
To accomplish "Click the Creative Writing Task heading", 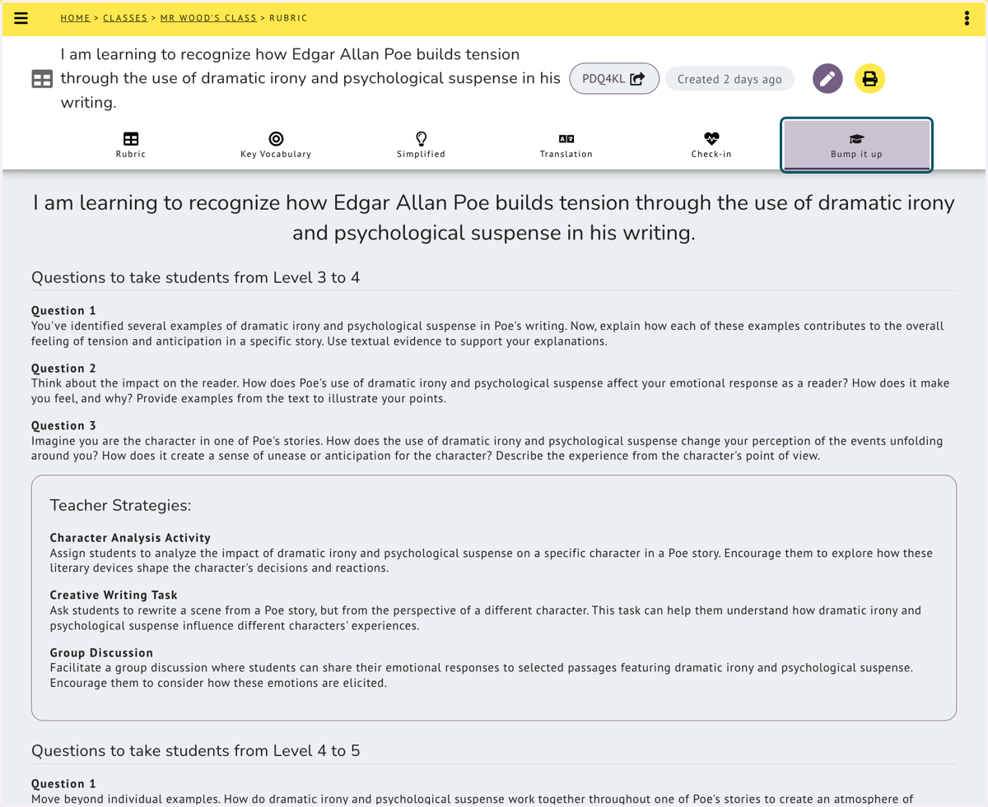I will point(114,595).
